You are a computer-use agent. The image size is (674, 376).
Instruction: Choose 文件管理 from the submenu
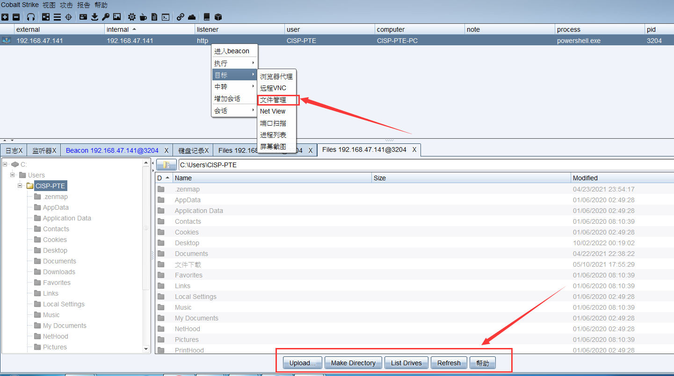coord(278,100)
